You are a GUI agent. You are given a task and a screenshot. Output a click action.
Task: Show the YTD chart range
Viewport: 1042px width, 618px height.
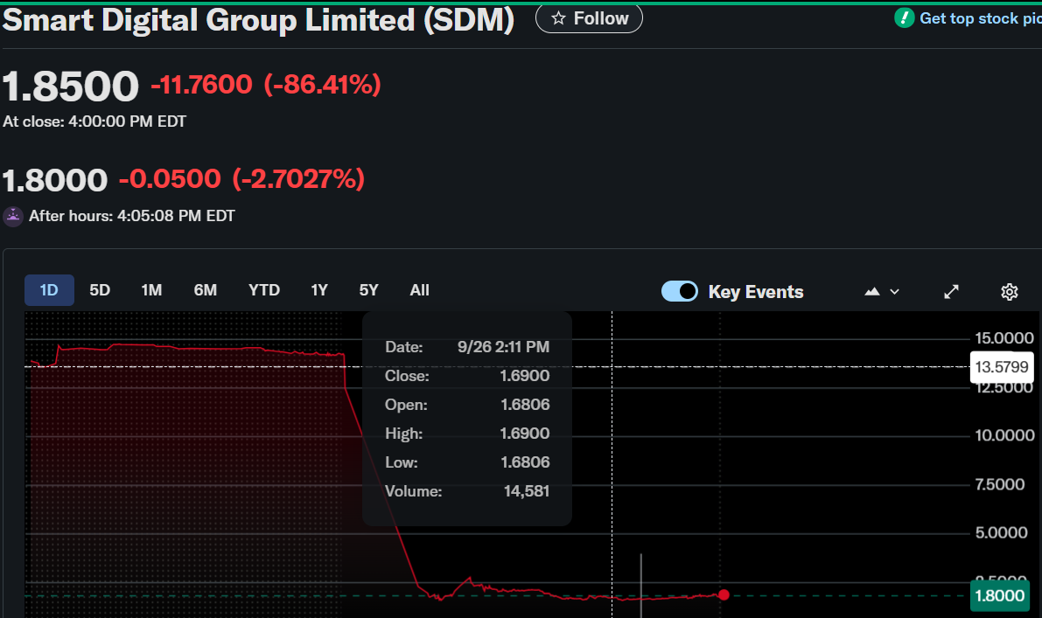264,290
